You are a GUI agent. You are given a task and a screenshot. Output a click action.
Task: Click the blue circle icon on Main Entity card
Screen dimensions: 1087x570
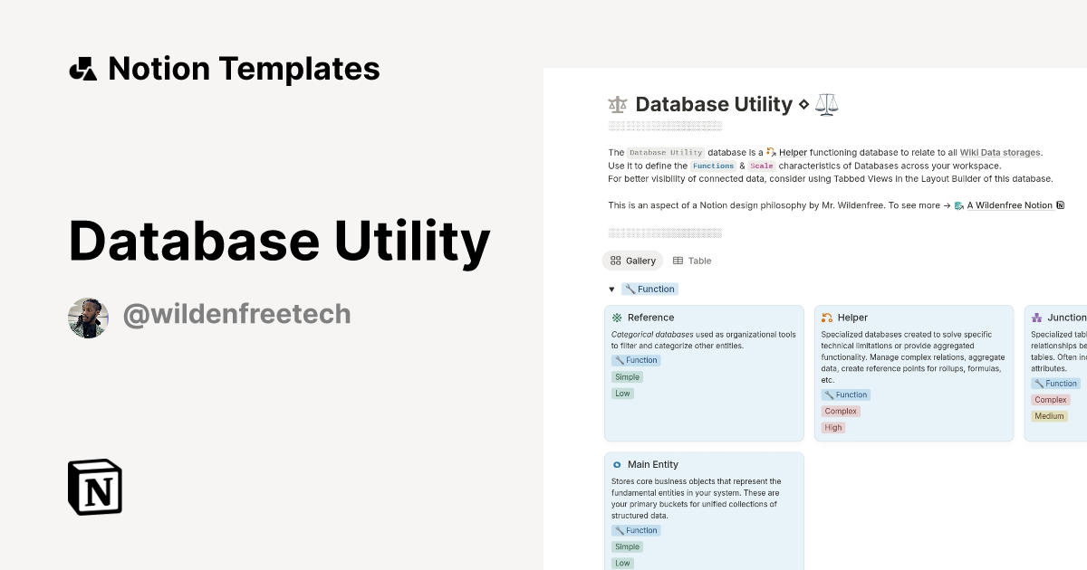tap(615, 463)
